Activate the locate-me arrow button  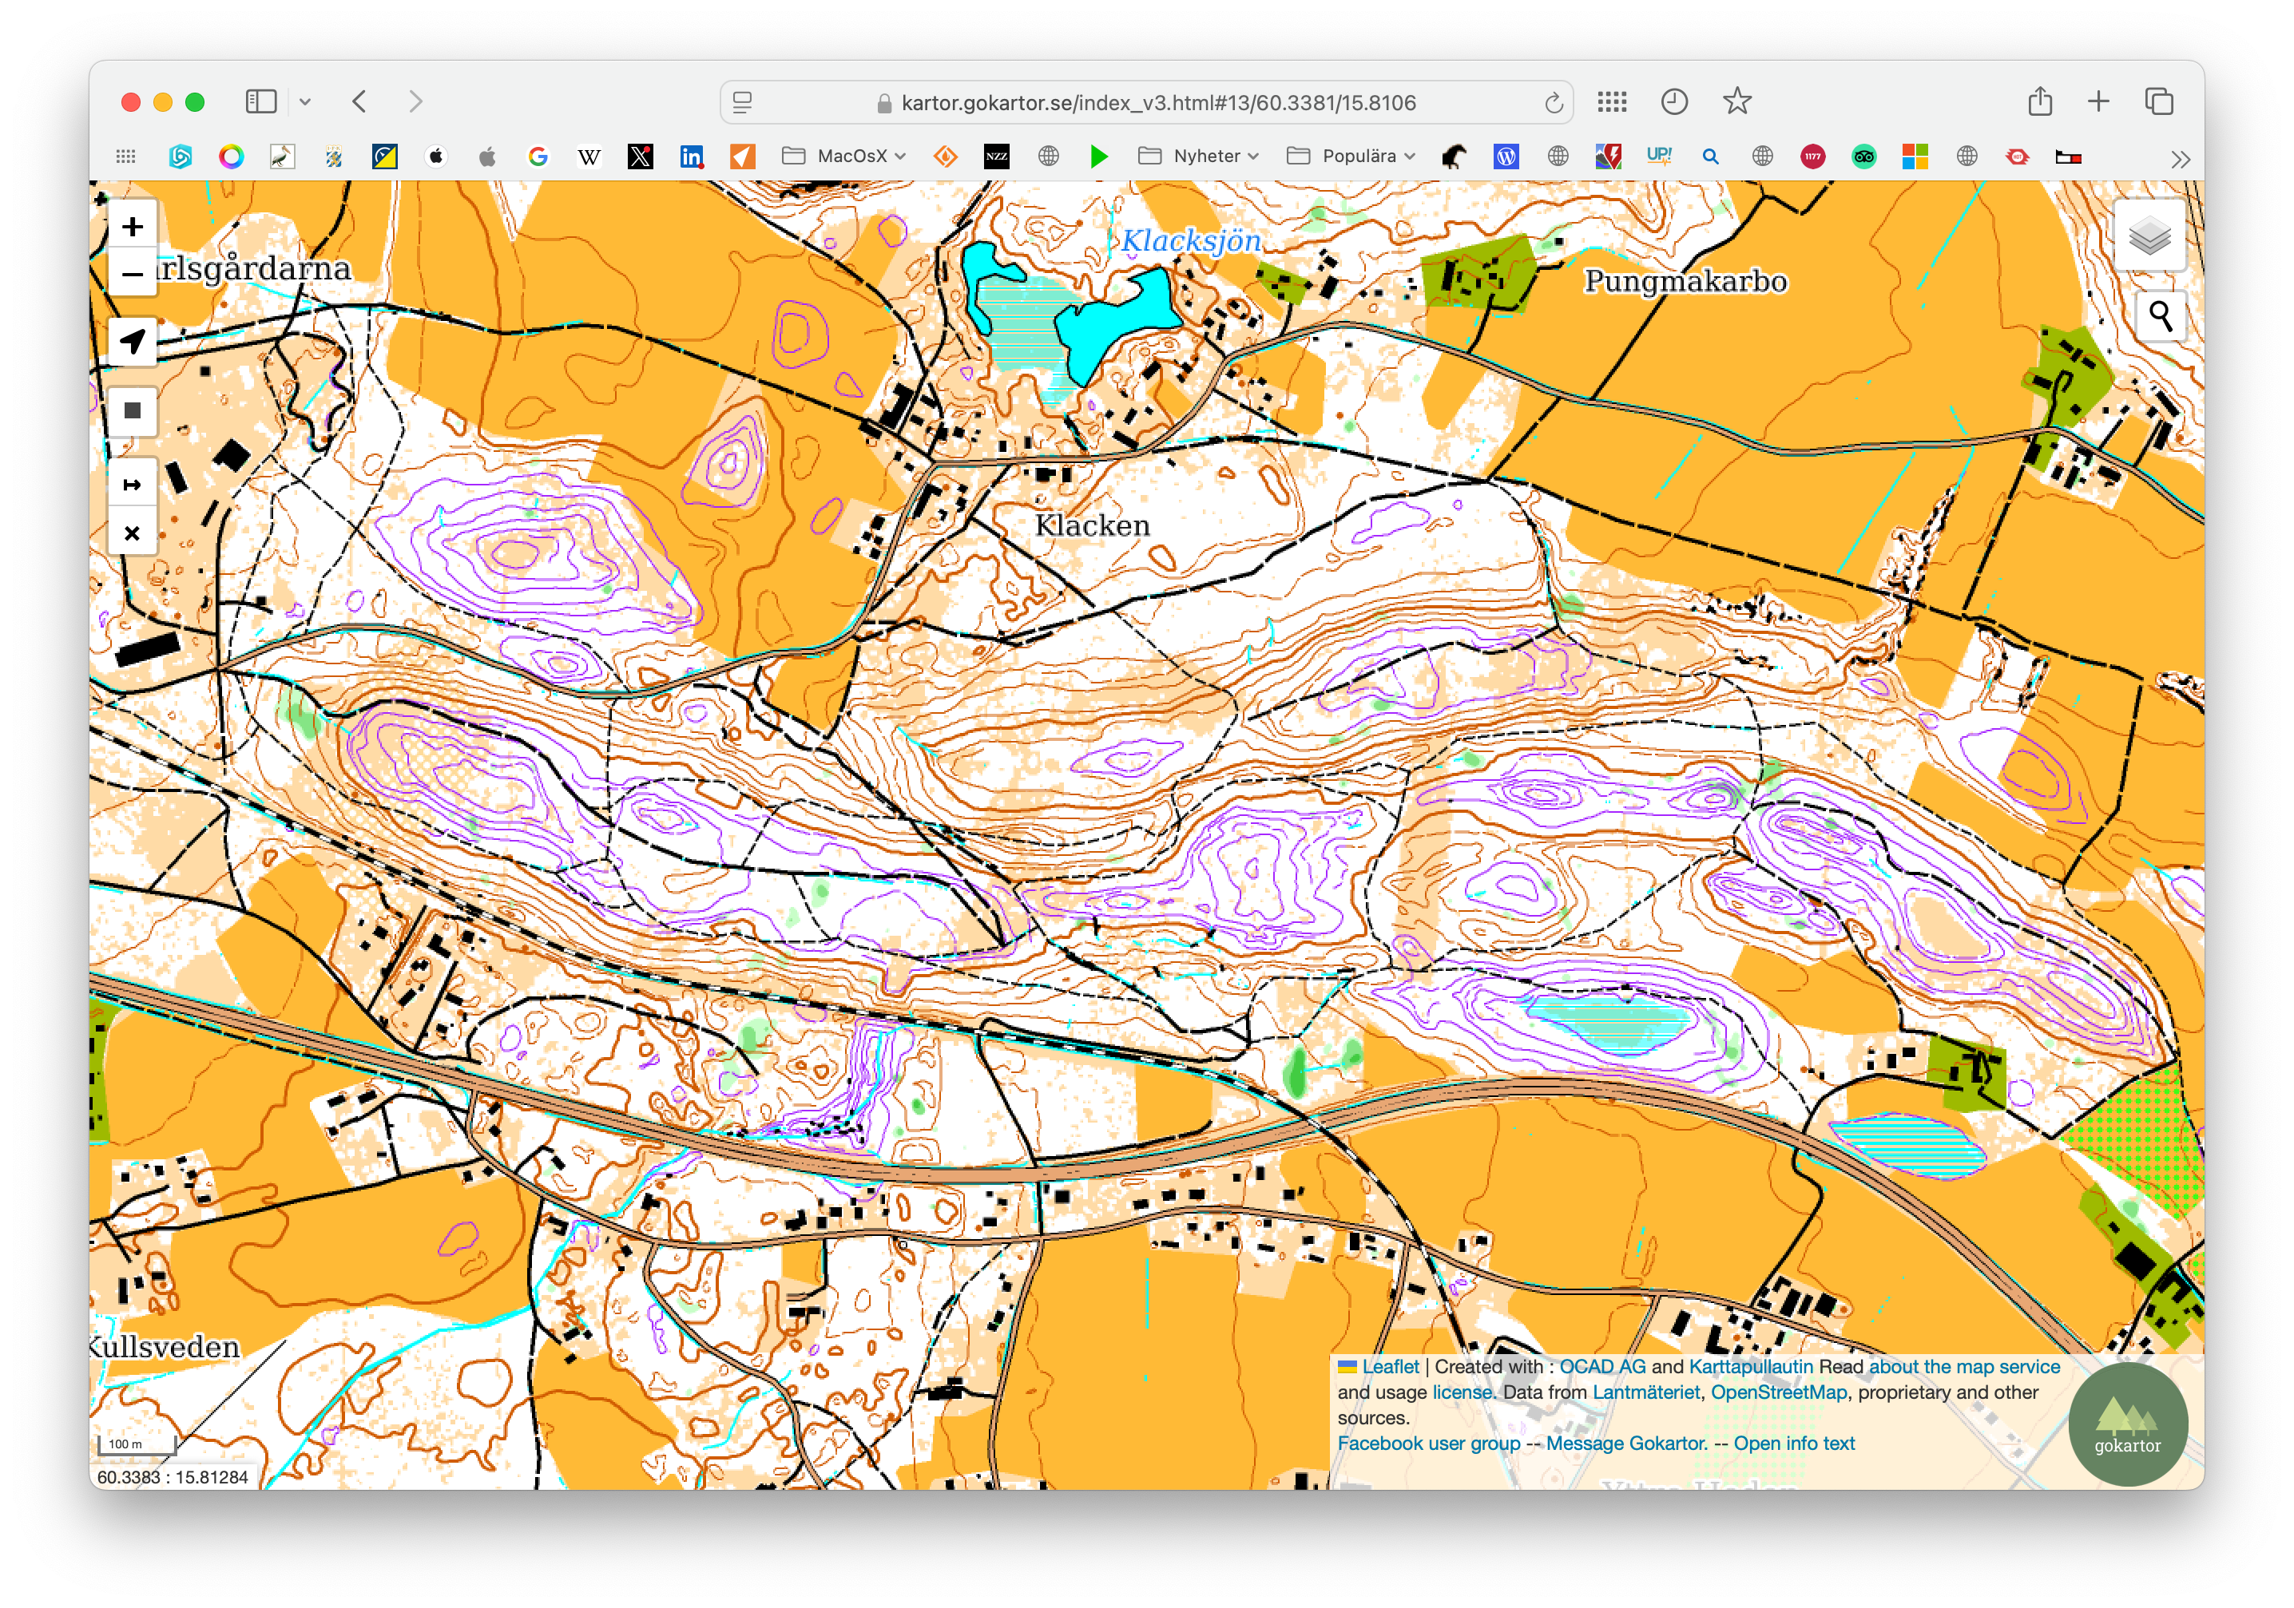[x=132, y=342]
